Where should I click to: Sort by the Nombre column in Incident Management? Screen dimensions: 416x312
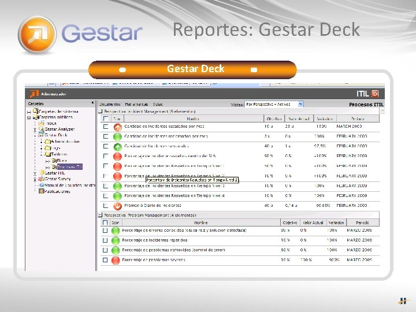(194, 119)
